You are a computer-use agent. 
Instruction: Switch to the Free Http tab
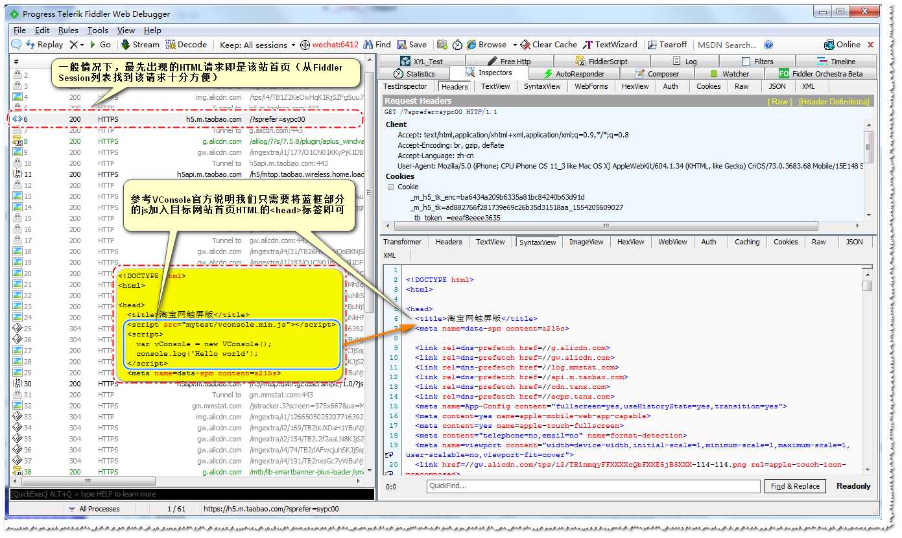click(x=509, y=61)
